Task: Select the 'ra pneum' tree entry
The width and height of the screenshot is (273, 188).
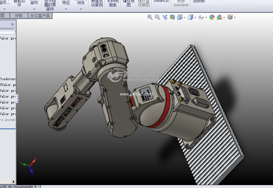Action: click(x=8, y=120)
